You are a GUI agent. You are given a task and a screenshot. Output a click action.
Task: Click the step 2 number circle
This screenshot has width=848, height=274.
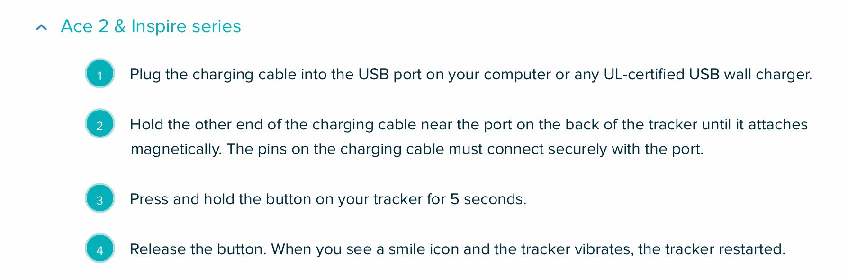(100, 124)
